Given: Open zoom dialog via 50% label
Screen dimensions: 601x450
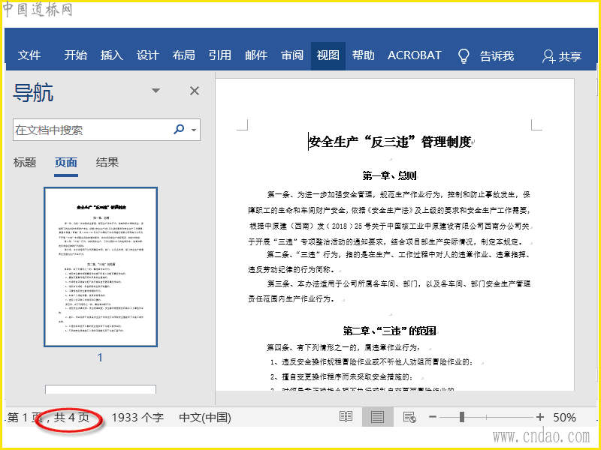Looking at the screenshot, I should [x=565, y=418].
